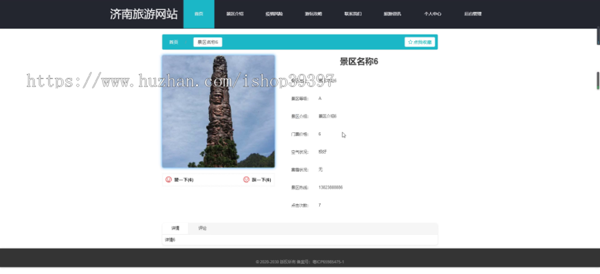
Task: Go to 个人中心 in the navigation bar
Action: [433, 14]
